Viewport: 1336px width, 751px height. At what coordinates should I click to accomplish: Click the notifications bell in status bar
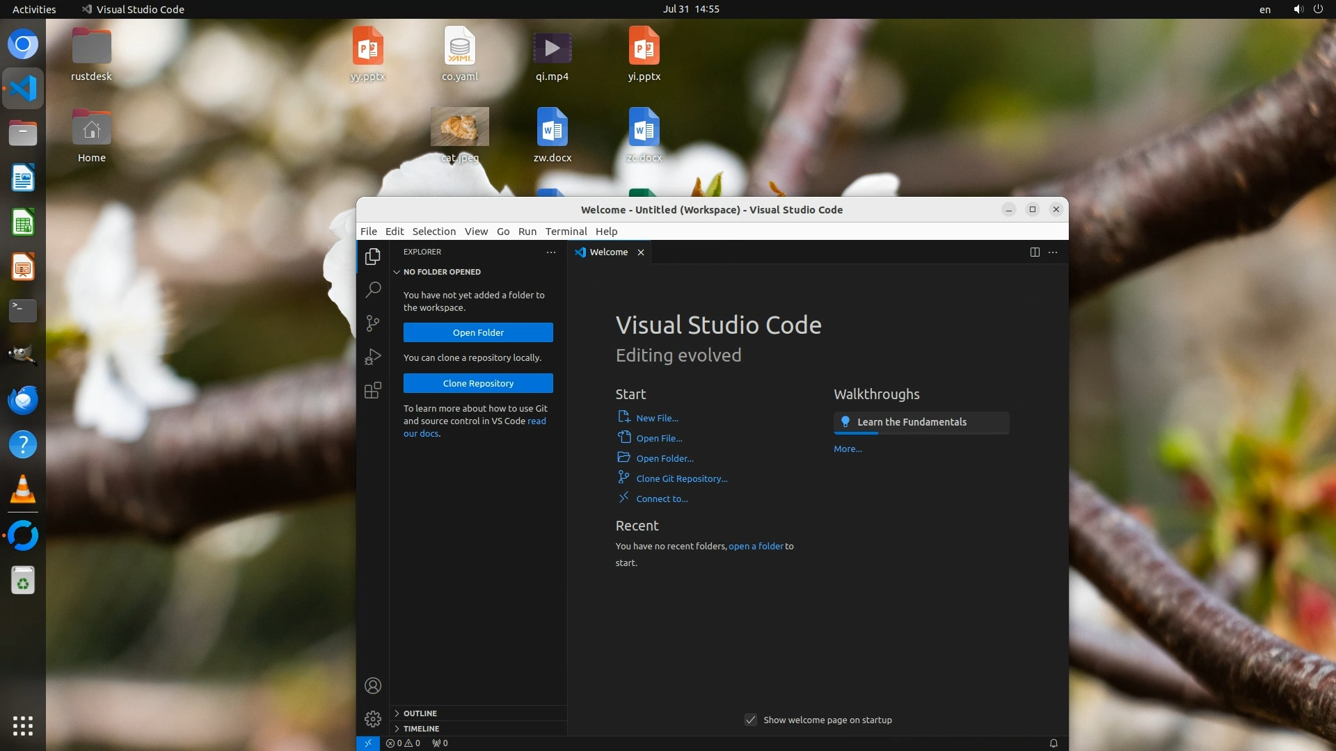pos(1053,743)
